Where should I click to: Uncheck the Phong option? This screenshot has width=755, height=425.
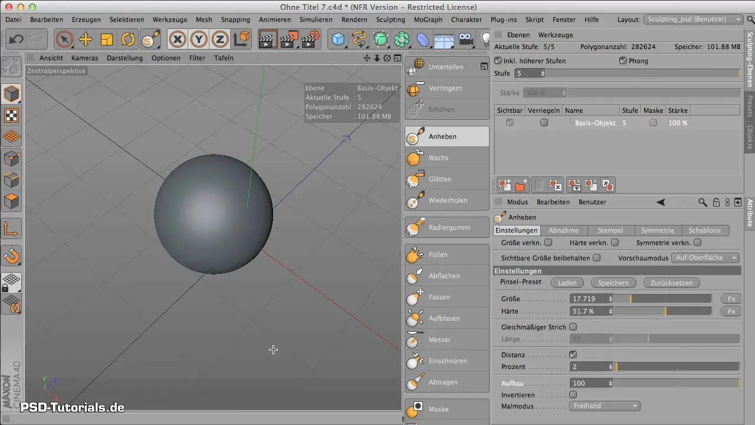coord(623,61)
